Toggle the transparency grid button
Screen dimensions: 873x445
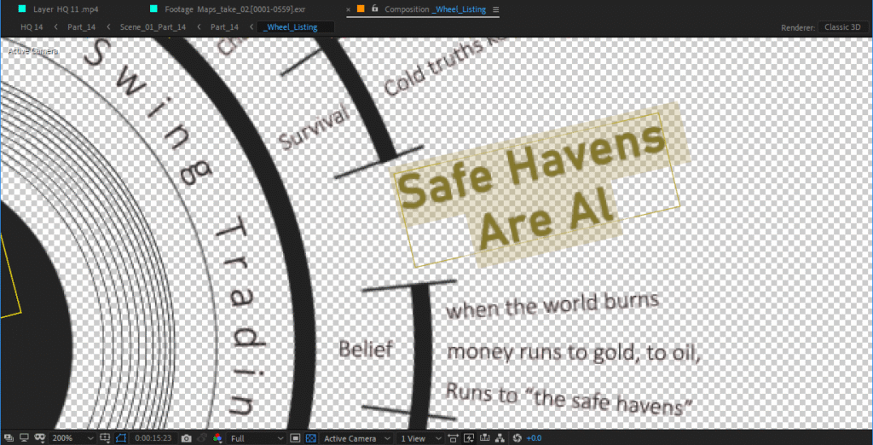[x=310, y=438]
